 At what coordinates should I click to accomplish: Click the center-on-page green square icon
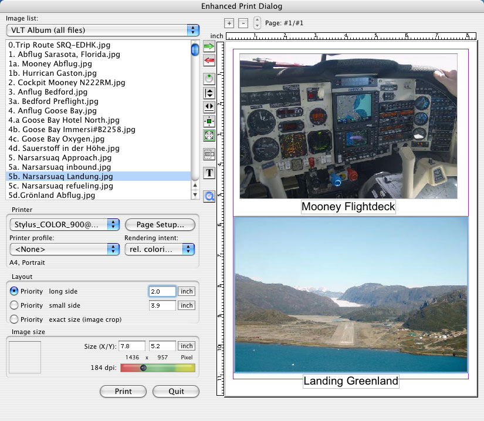tap(209, 122)
